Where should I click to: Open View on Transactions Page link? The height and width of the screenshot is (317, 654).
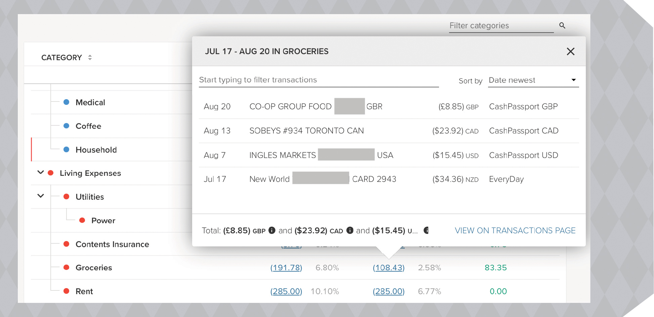515,230
